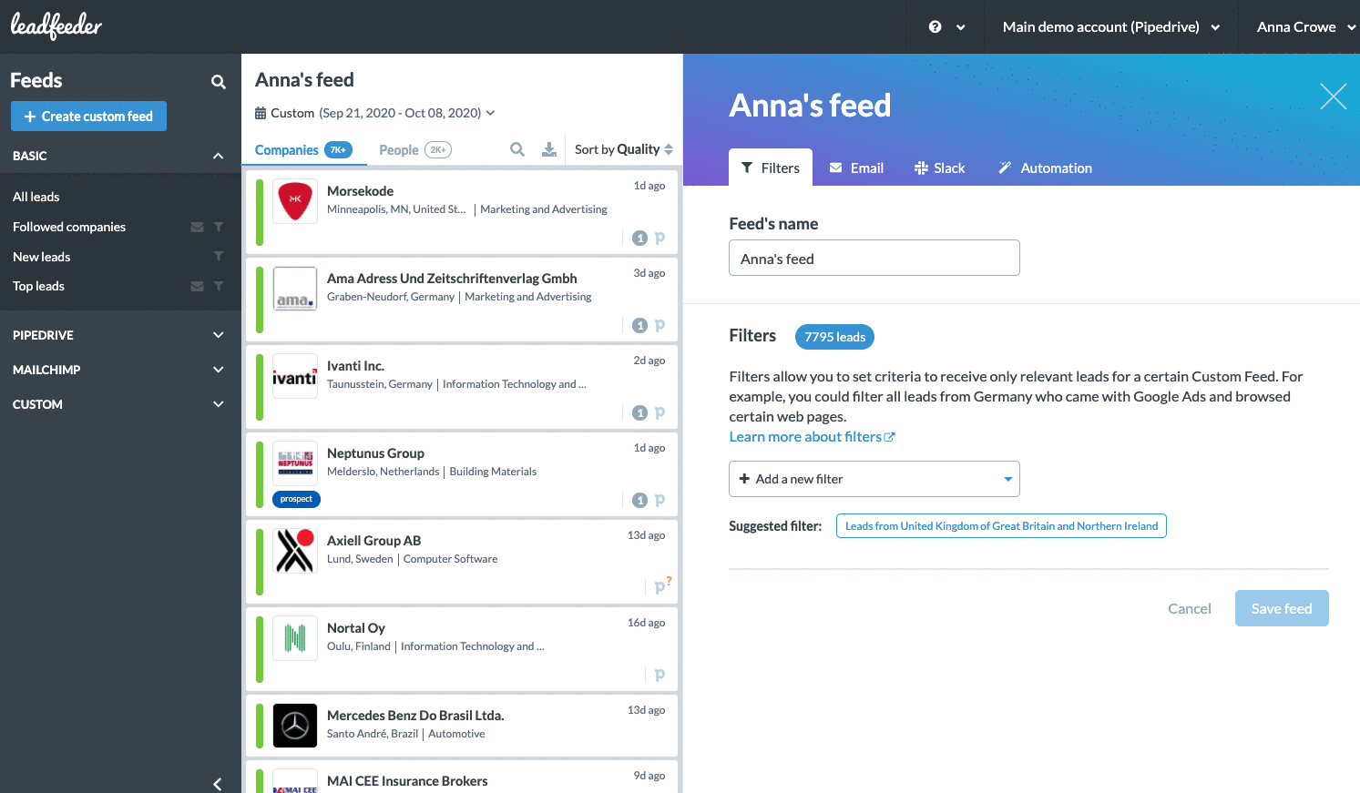The height and width of the screenshot is (793, 1360).
Task: Open the Custom date range dropdown
Action: pos(375,113)
